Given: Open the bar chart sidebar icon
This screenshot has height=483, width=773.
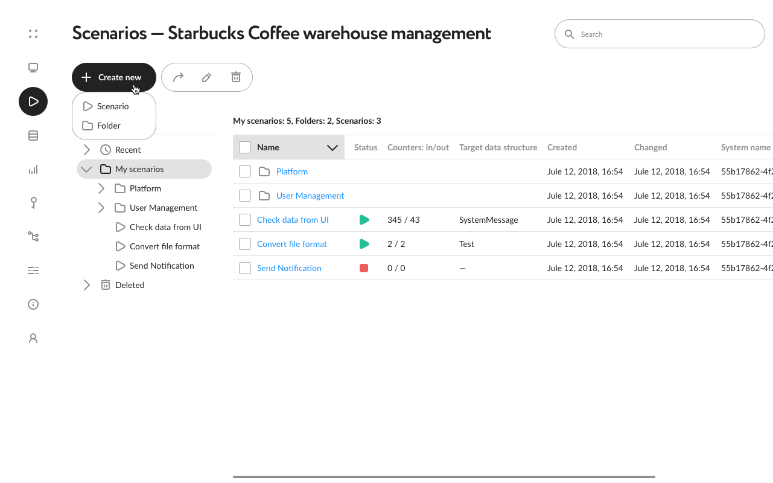Looking at the screenshot, I should [33, 169].
